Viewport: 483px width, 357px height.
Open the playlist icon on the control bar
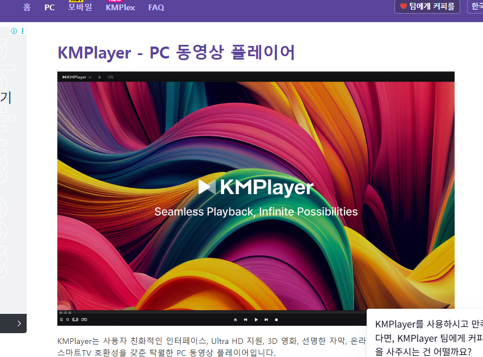pyautogui.click(x=61, y=319)
